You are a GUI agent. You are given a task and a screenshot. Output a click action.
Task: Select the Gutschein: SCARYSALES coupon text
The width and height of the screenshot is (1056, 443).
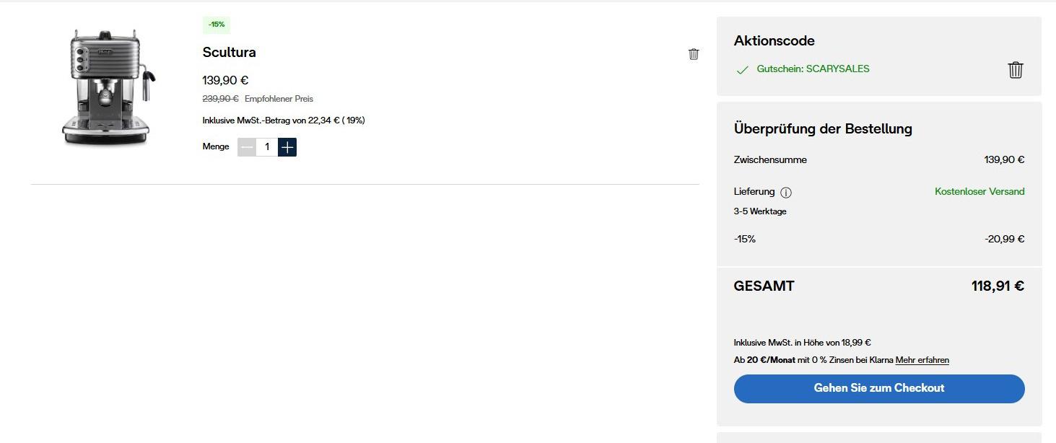[x=813, y=69]
